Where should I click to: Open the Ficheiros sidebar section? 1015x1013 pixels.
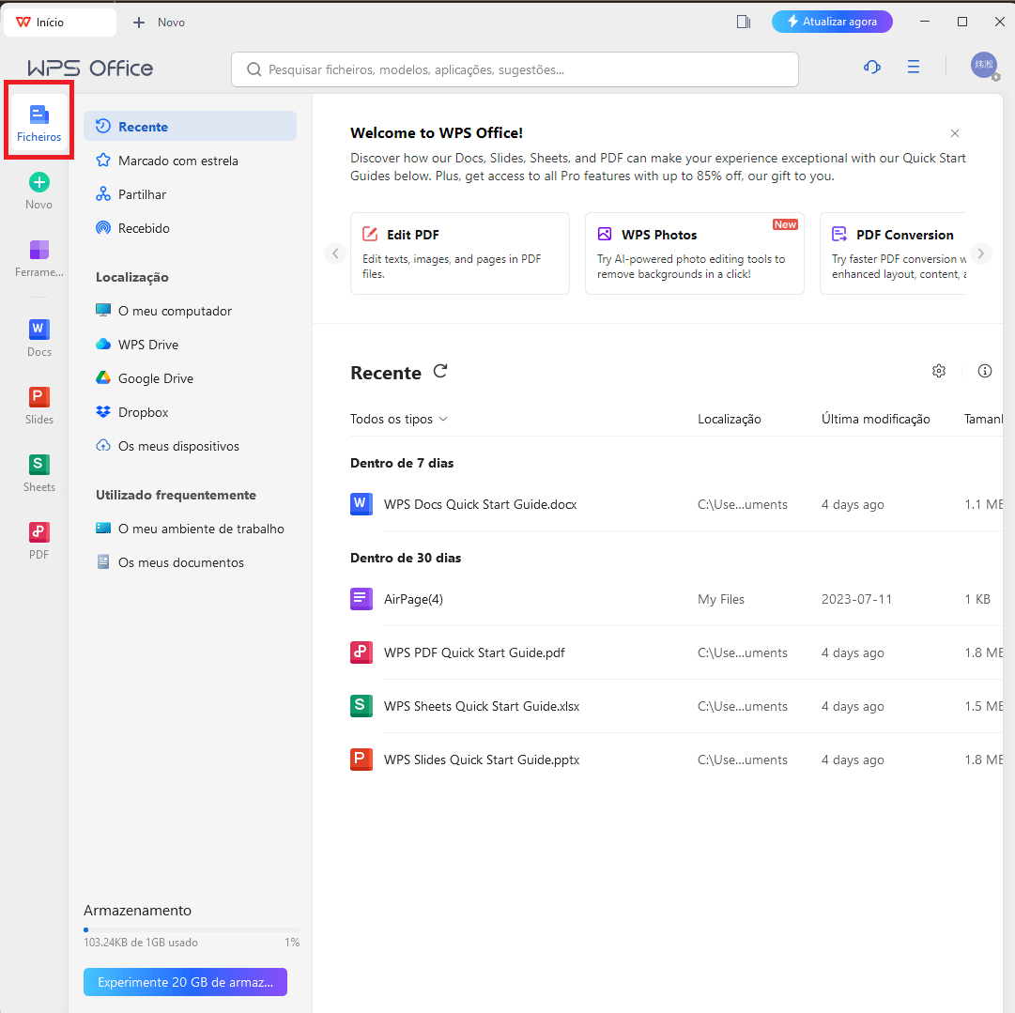38,122
